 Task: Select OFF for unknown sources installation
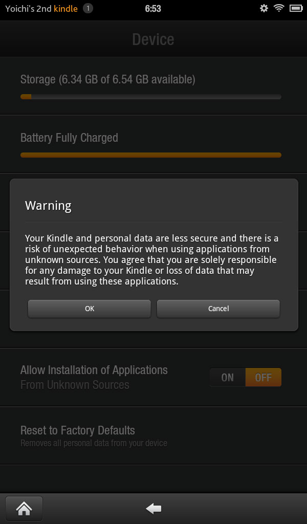pos(263,377)
